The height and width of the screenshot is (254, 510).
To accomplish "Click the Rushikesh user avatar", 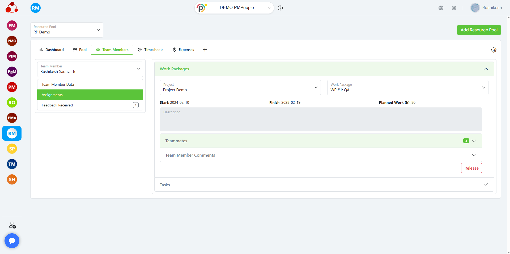I will (475, 8).
